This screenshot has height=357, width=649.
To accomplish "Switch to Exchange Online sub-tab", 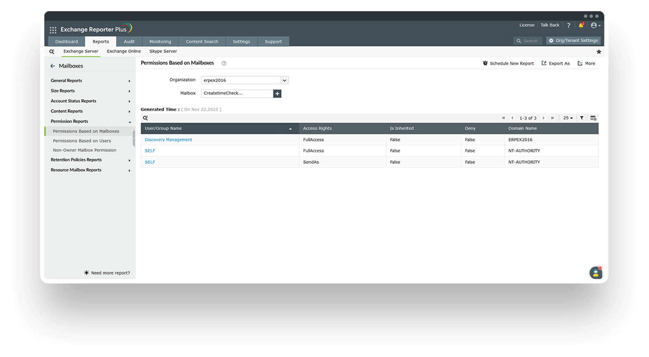I will (124, 52).
